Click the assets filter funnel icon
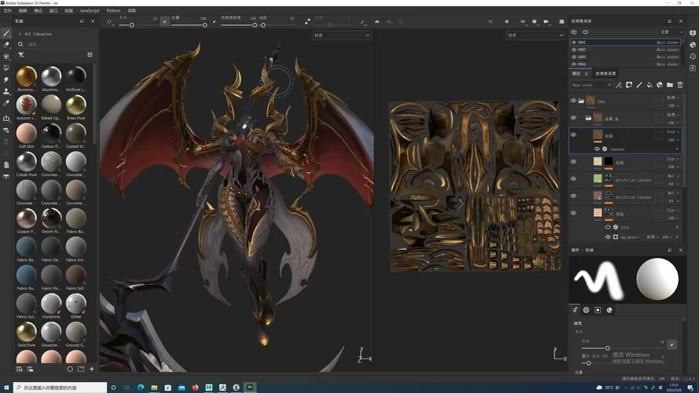The height and width of the screenshot is (393, 699). 21,55
